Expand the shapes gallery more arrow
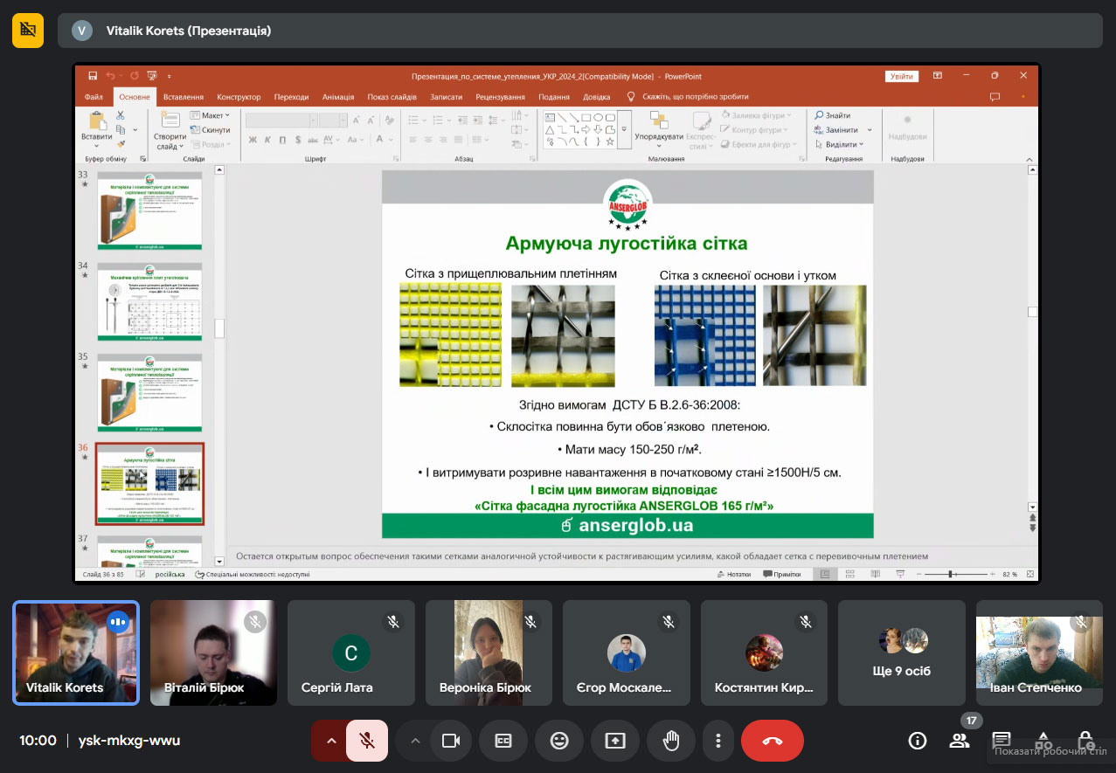 624,129
